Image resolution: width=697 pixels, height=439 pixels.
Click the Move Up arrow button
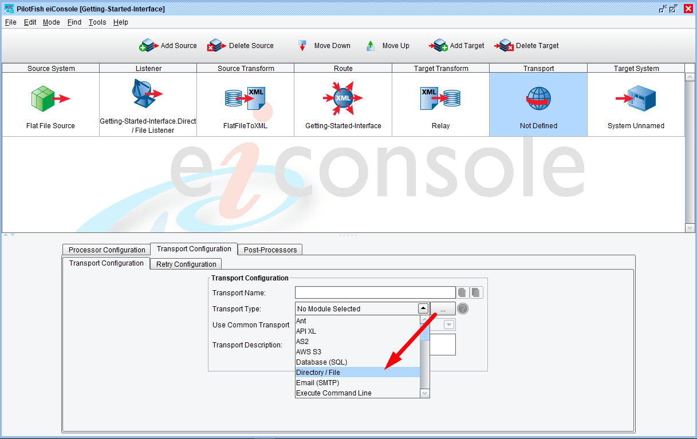pos(388,46)
